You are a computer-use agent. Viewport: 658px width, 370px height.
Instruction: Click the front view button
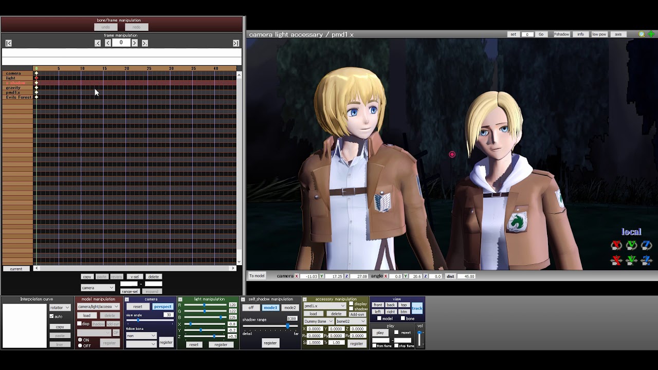click(378, 305)
